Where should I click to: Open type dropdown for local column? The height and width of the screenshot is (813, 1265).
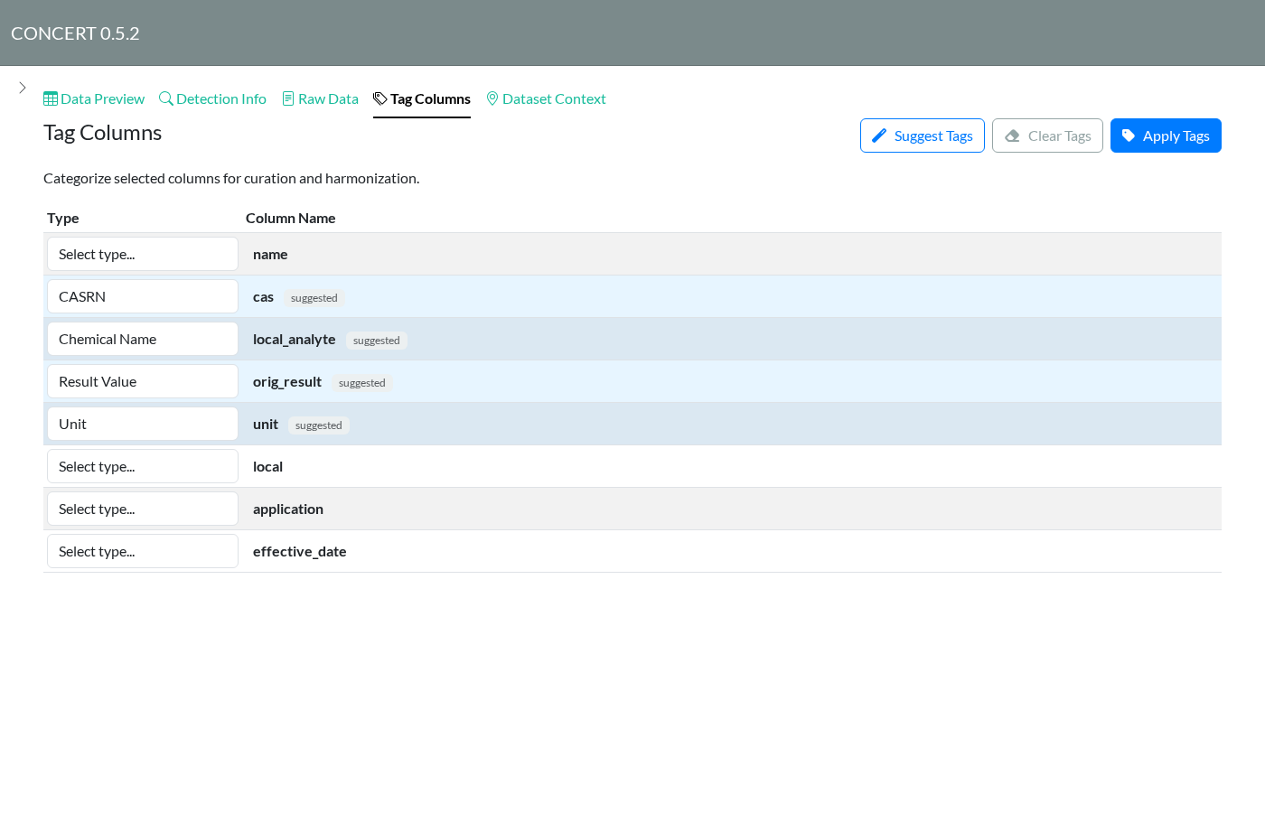coord(143,466)
